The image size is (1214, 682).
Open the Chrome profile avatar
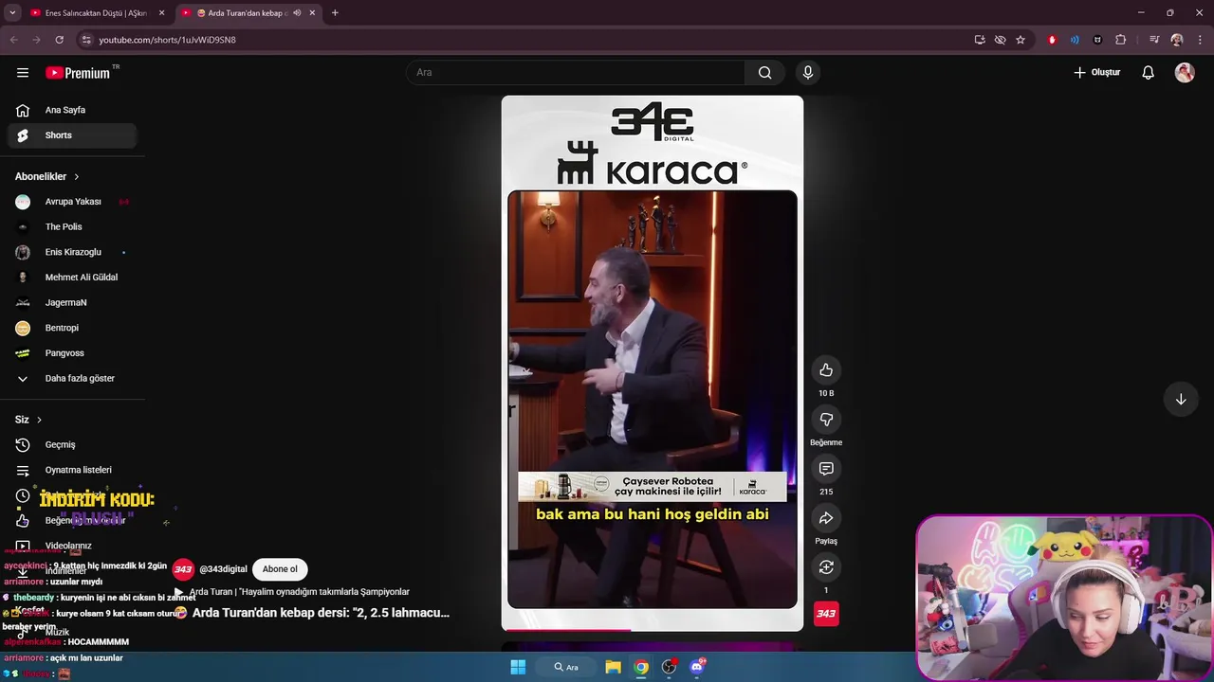(x=1177, y=40)
